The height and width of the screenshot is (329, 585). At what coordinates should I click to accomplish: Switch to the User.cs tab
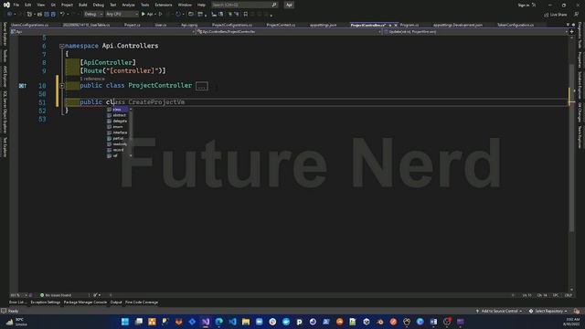pyautogui.click(x=161, y=25)
